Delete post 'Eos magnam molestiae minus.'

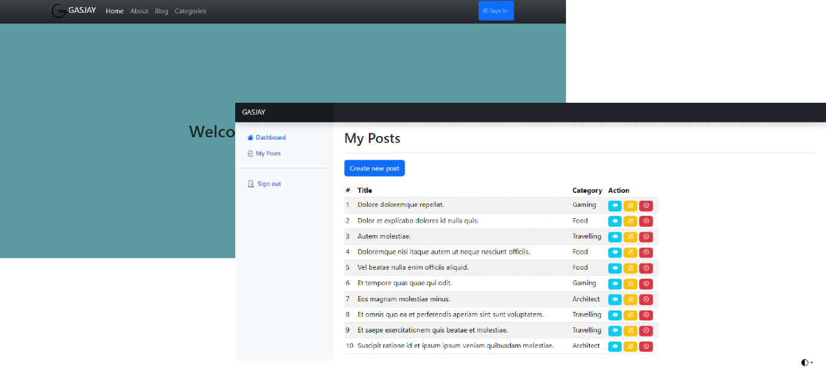(x=646, y=299)
